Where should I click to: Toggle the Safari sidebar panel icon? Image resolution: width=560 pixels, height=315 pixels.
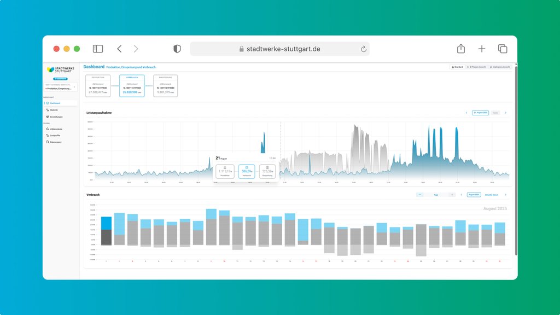click(98, 49)
